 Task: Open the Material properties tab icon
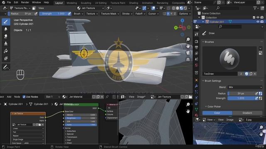pyautogui.click(x=197, y=115)
